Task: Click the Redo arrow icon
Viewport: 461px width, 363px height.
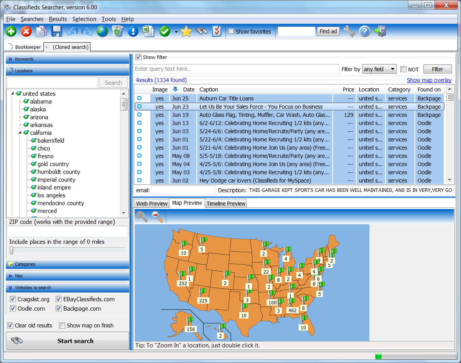Action: pyautogui.click(x=86, y=31)
